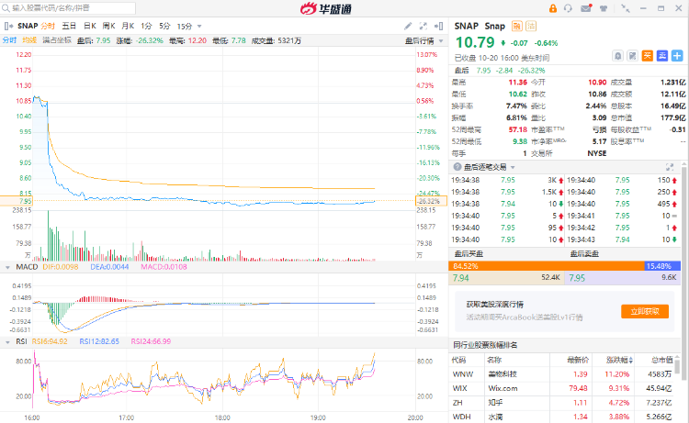The image size is (689, 423).
Task: Select the WIX Wix.com row
Action: point(561,388)
